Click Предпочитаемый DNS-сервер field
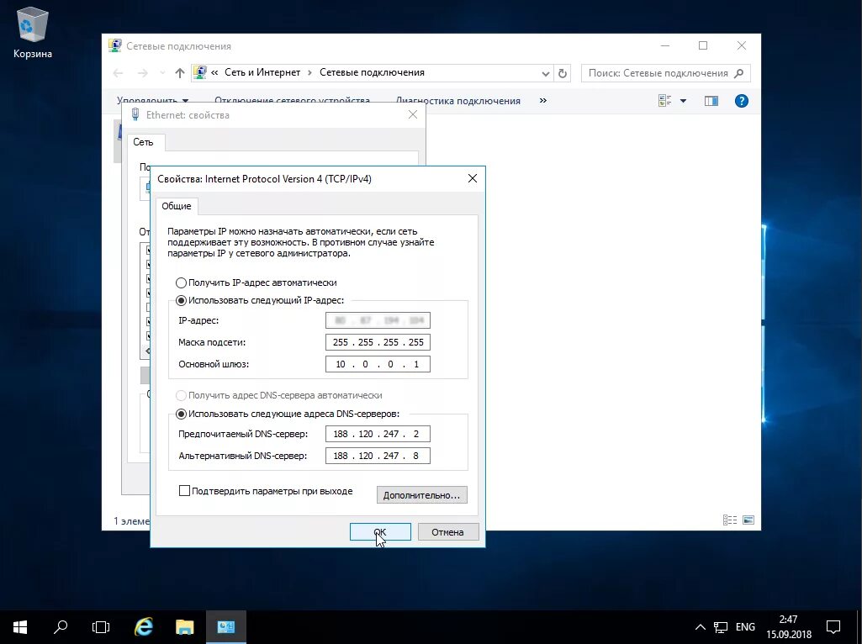The height and width of the screenshot is (644, 862). (x=378, y=434)
